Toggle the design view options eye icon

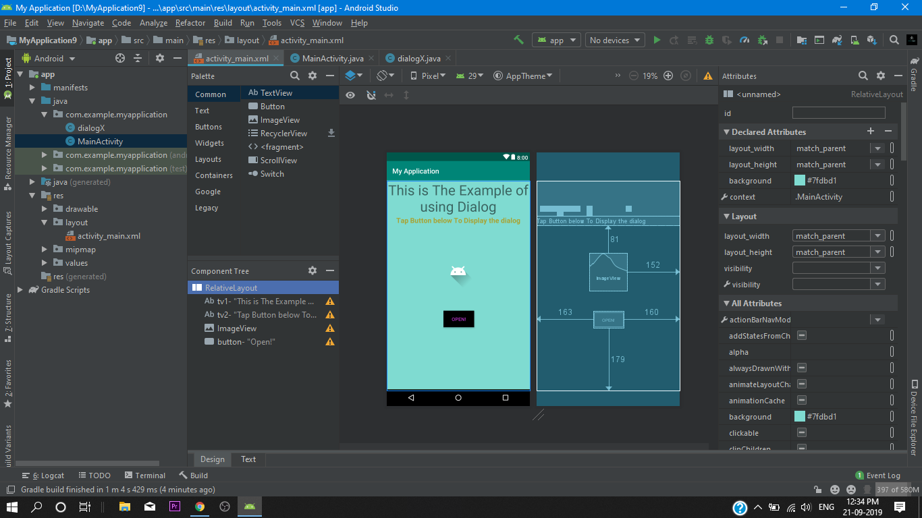click(x=350, y=95)
